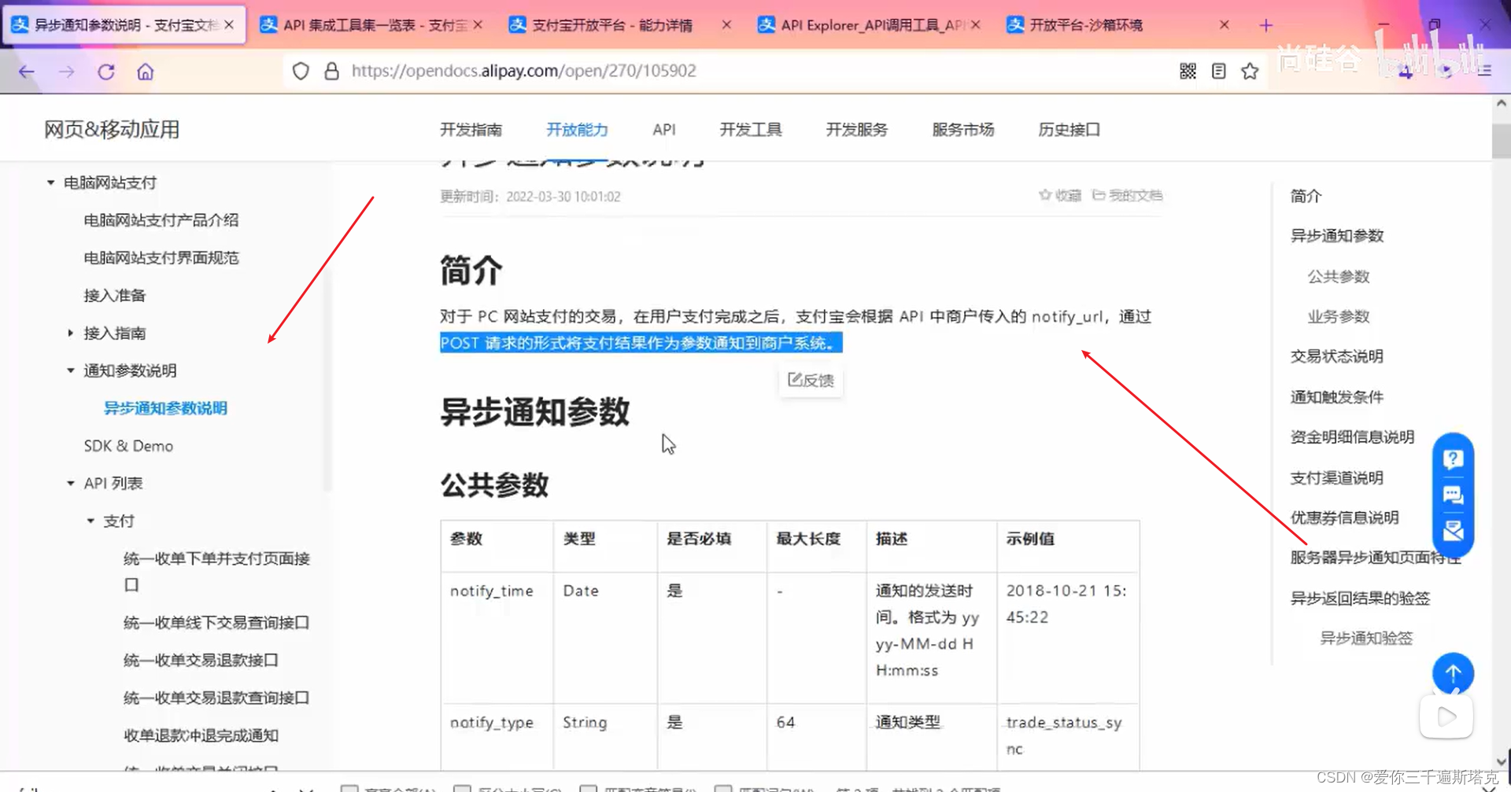Screen dimensions: 1511x792
Task: Open the browser hamburger menu
Action: tap(1484, 71)
